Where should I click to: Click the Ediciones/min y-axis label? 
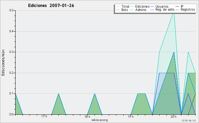[3, 62]
